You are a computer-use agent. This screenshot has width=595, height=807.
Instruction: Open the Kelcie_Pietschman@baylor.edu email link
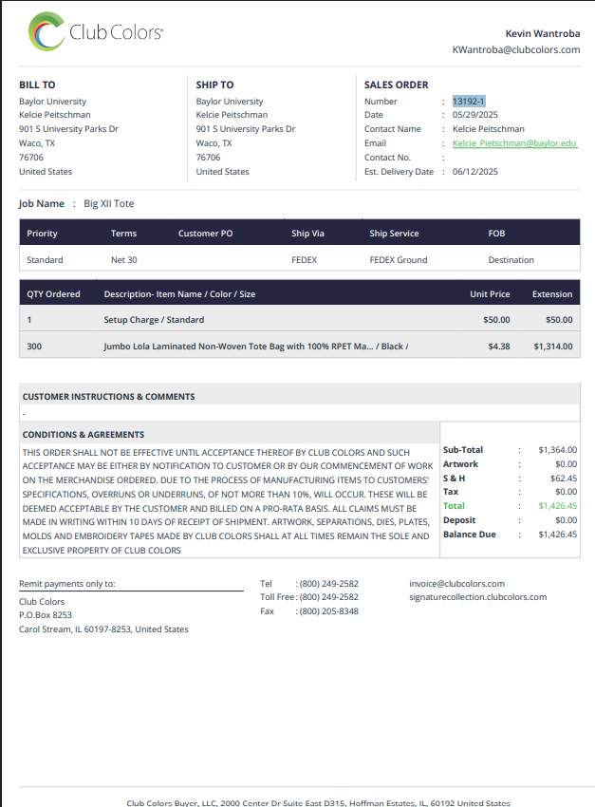pos(514,143)
